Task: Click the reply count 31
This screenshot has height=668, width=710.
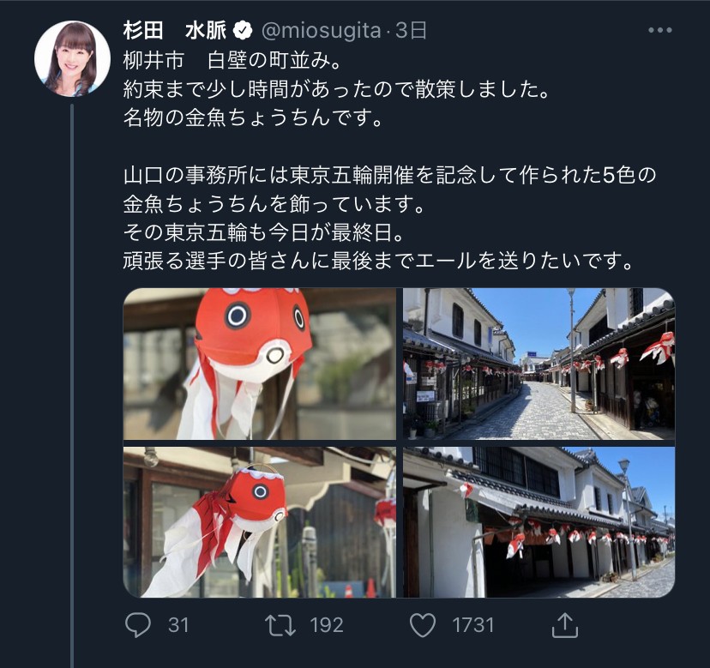Action: [178, 625]
